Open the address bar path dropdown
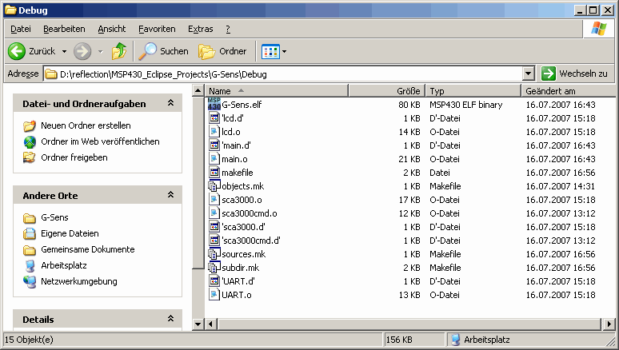Image resolution: width=619 pixels, height=350 pixels. (529, 74)
